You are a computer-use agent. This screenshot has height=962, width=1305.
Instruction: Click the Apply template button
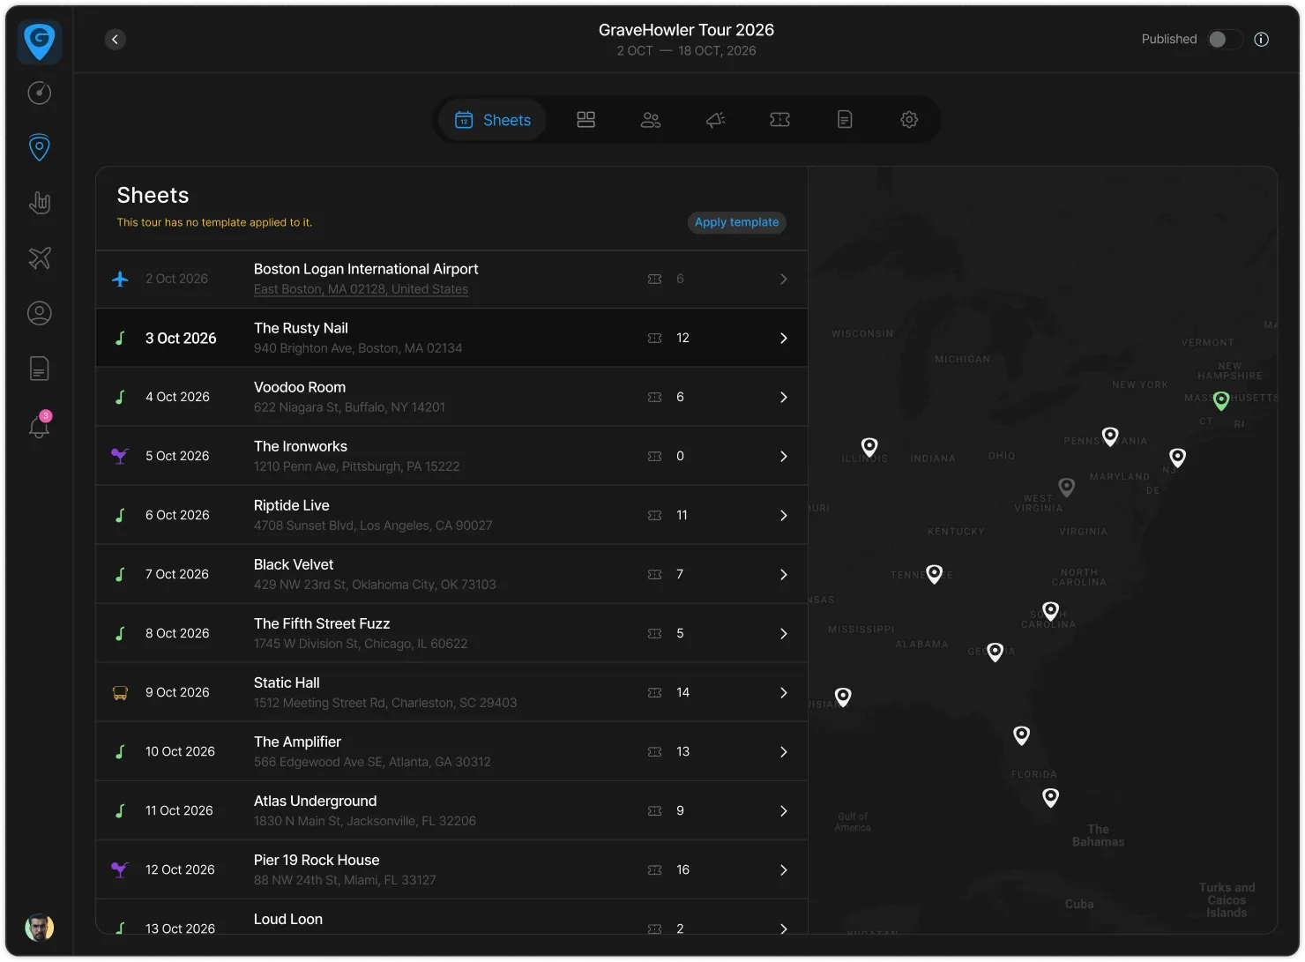(x=737, y=222)
